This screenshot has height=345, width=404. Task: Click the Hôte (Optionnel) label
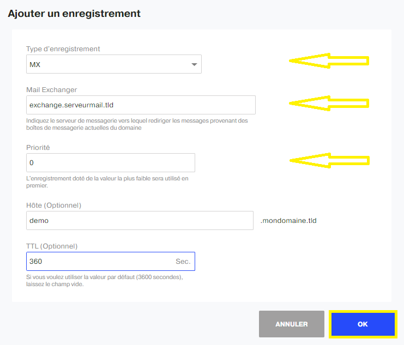click(x=53, y=205)
